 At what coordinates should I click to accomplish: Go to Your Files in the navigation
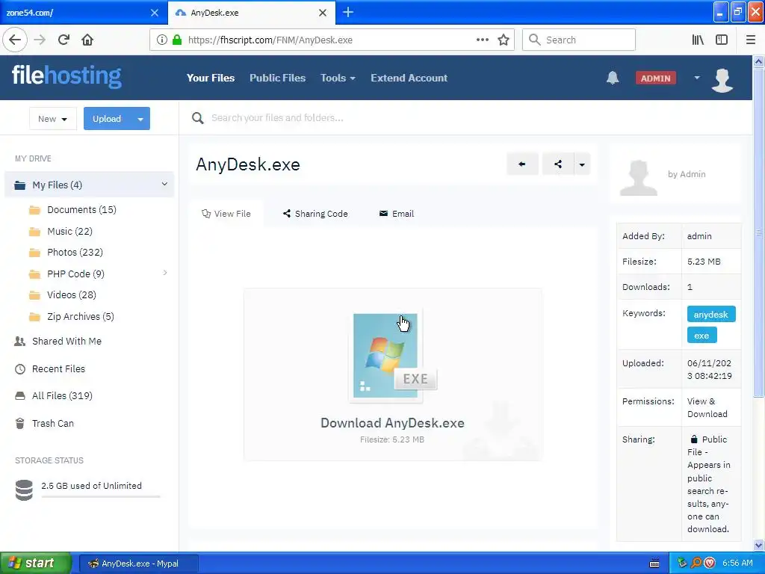(x=211, y=78)
